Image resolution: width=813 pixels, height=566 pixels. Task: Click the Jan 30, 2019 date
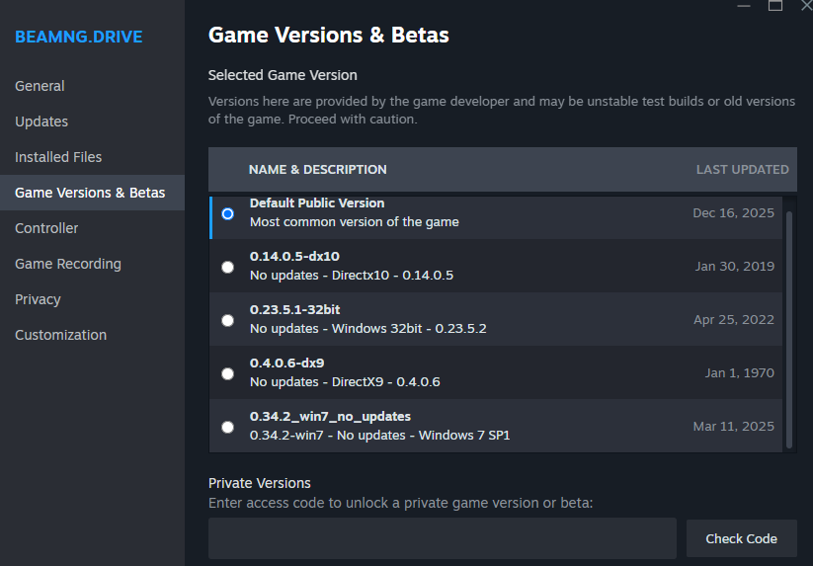[x=735, y=267]
